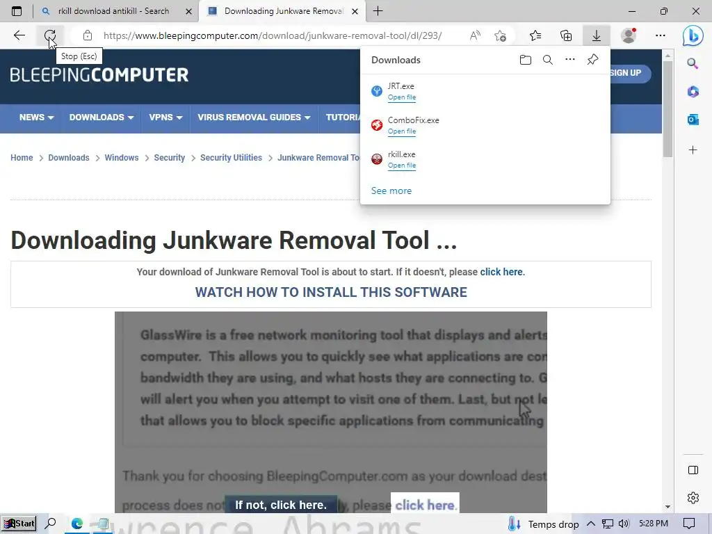Add a sidebar app with plus icon

[693, 150]
